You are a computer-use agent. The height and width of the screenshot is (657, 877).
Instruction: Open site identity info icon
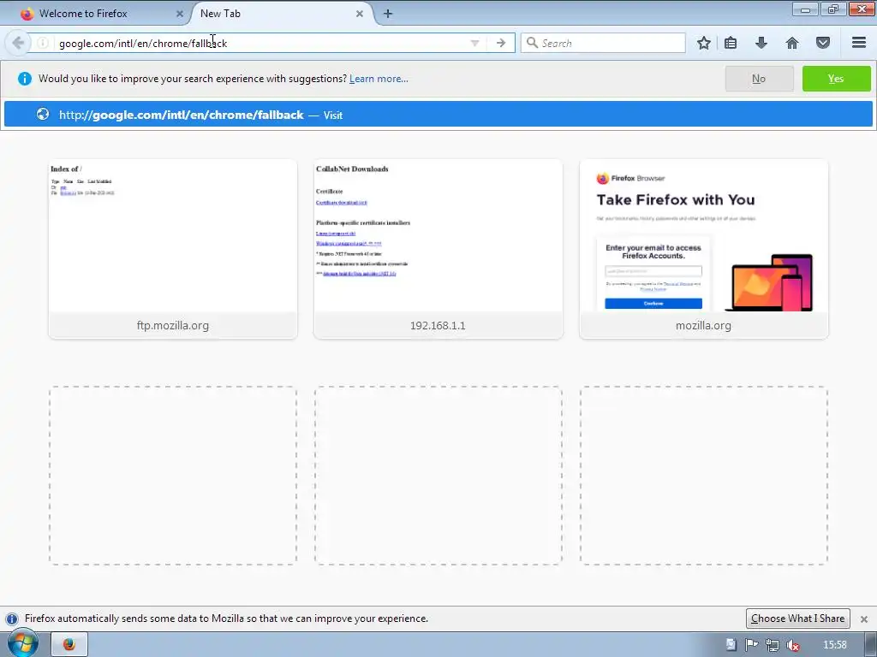click(43, 43)
